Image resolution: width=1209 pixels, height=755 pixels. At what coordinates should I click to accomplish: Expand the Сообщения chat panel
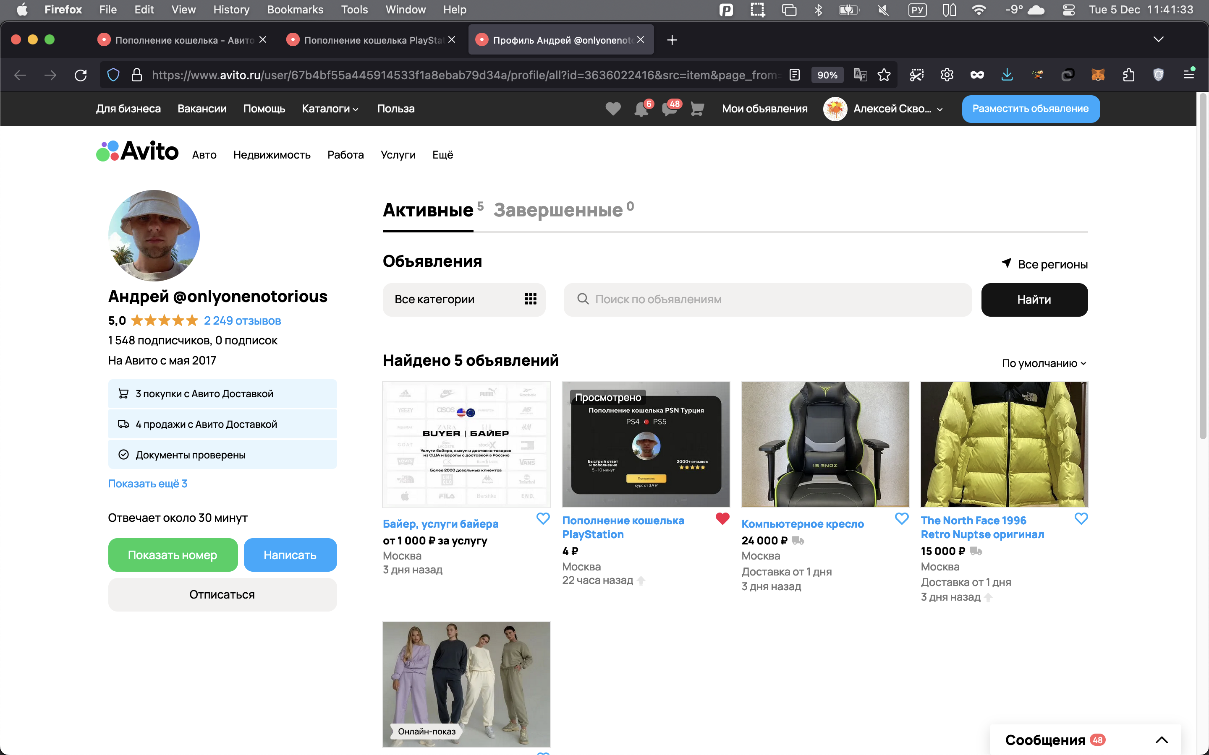click(1161, 740)
